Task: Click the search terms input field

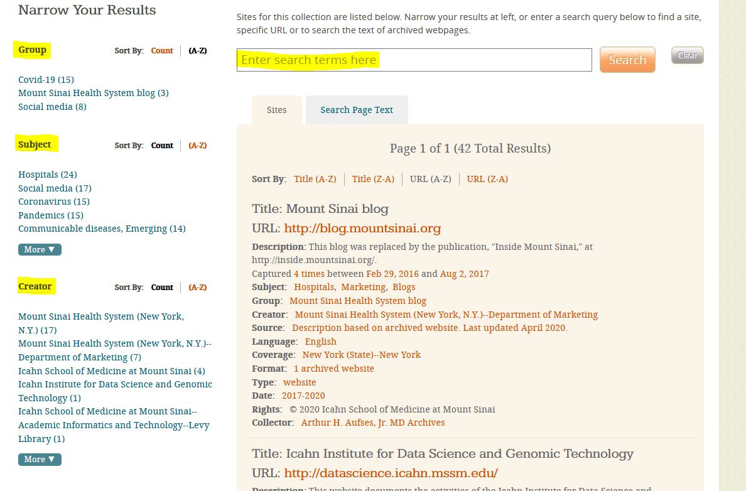Action: [x=414, y=60]
